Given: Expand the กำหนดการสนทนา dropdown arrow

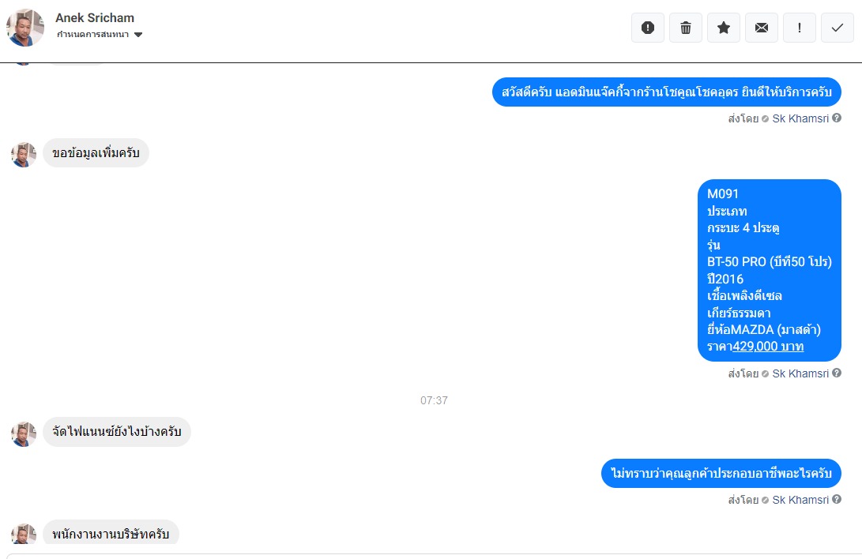Looking at the screenshot, I should (138, 35).
